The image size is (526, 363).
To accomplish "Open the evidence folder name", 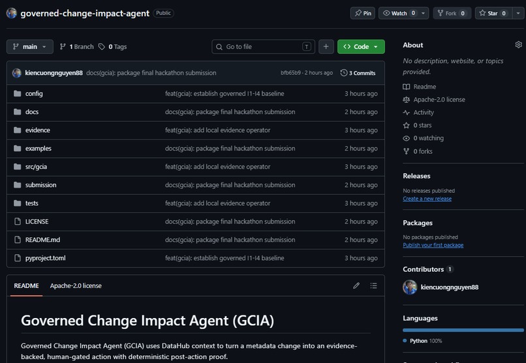I will [38, 130].
